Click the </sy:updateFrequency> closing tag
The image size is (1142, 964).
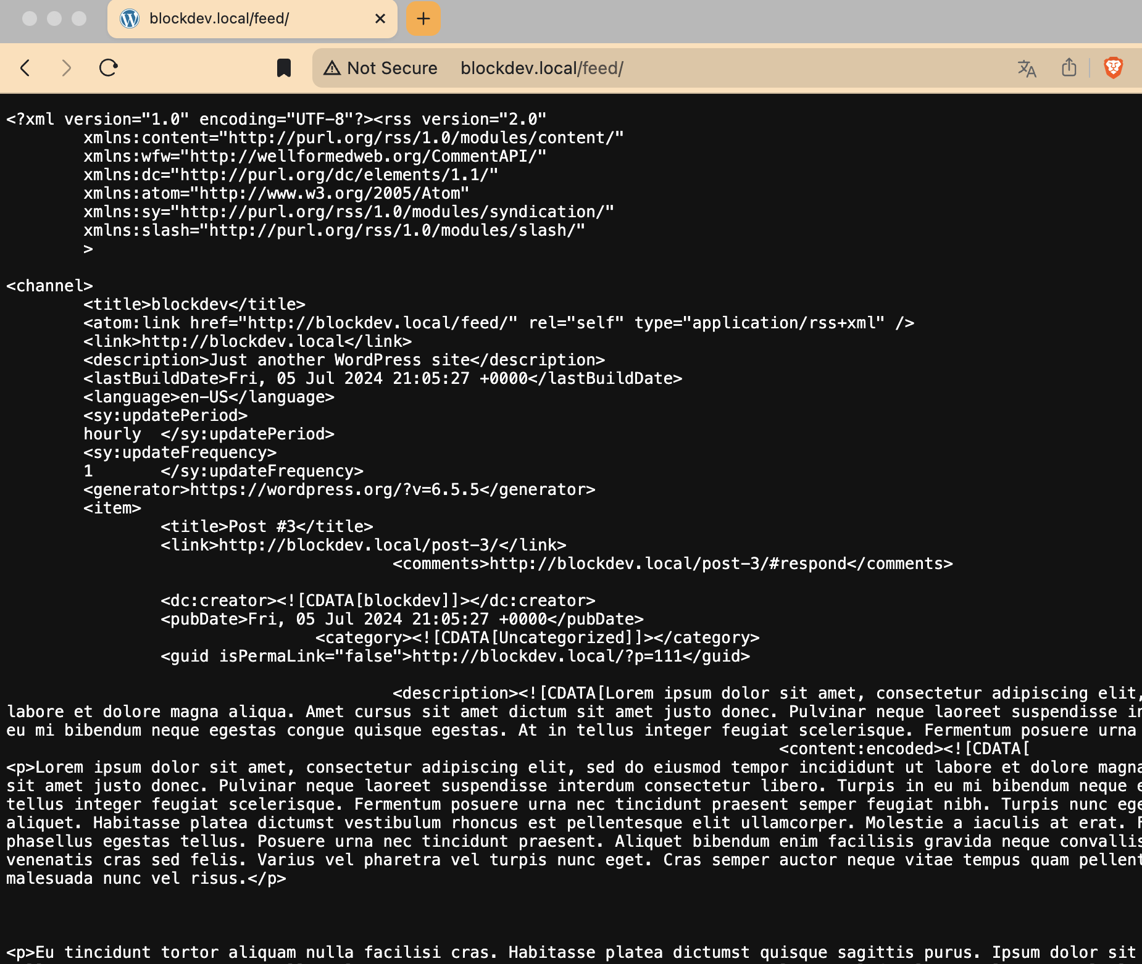(262, 471)
